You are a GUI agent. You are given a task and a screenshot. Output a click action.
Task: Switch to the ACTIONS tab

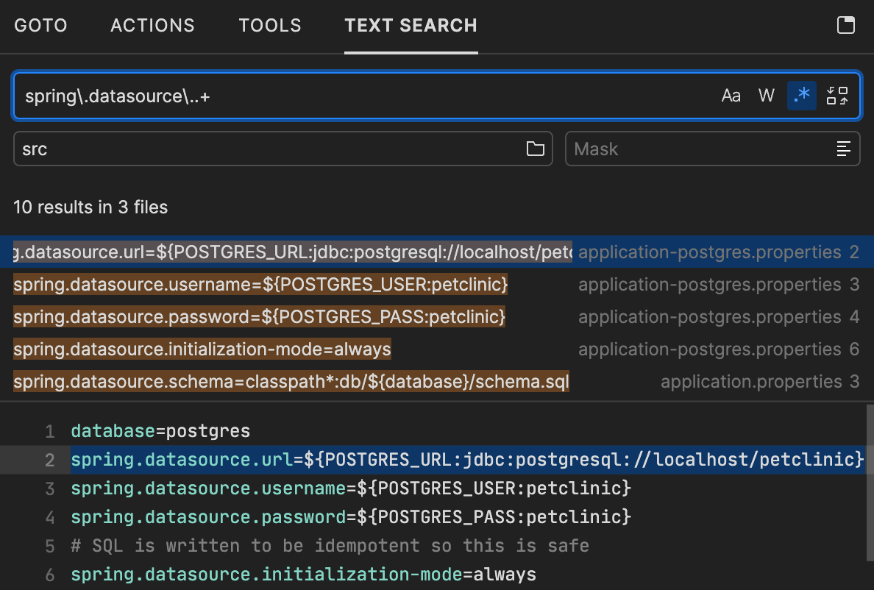[x=152, y=26]
